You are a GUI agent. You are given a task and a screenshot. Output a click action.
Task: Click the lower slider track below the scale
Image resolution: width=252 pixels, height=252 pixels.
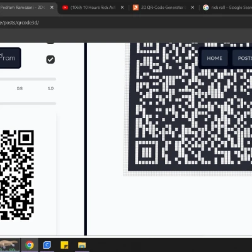[x=28, y=103]
